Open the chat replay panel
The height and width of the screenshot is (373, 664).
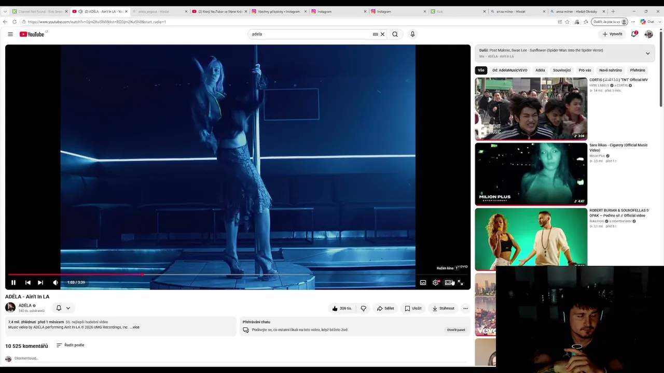[x=456, y=330]
